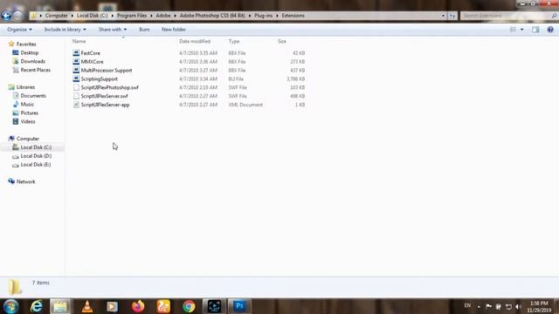Launch Firefox from the taskbar

tap(138, 306)
